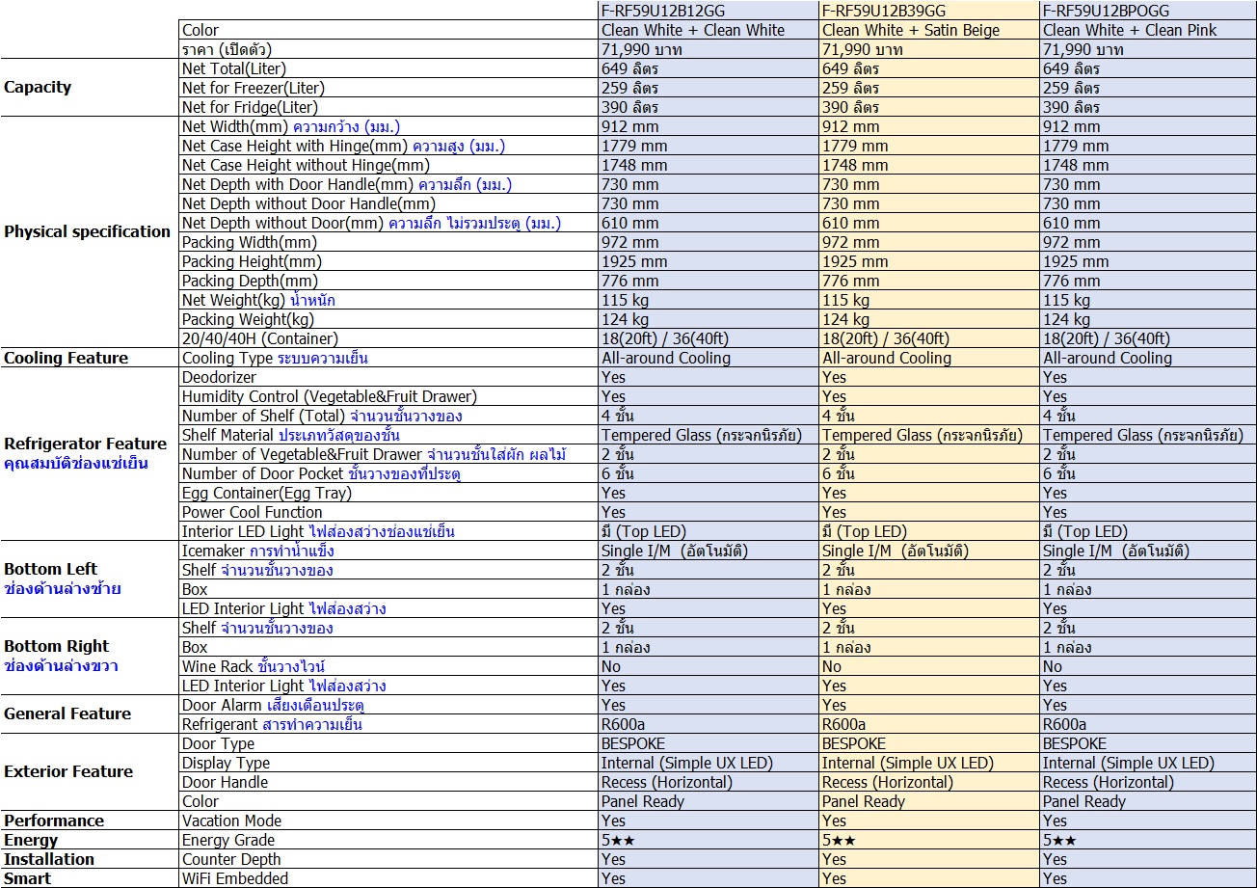Click Net Depth without Door Handle label
The height and width of the screenshot is (888, 1257).
(x=308, y=203)
